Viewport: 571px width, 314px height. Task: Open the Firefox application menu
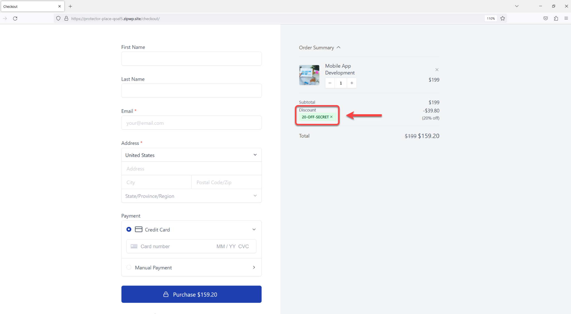[x=566, y=18]
